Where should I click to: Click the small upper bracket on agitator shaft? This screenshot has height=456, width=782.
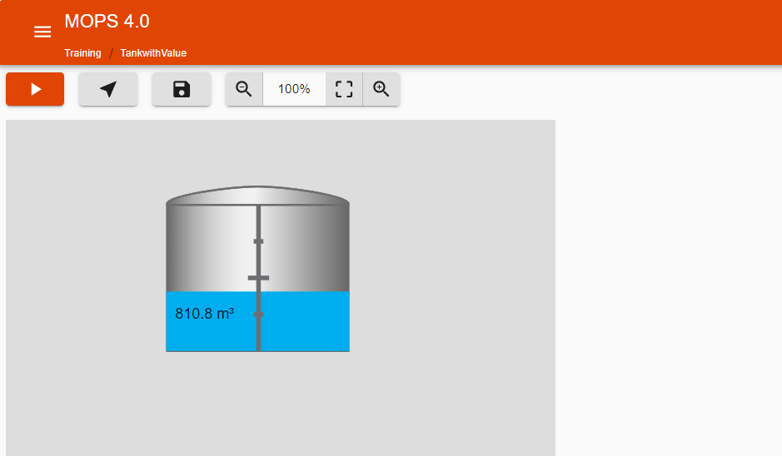(258, 241)
